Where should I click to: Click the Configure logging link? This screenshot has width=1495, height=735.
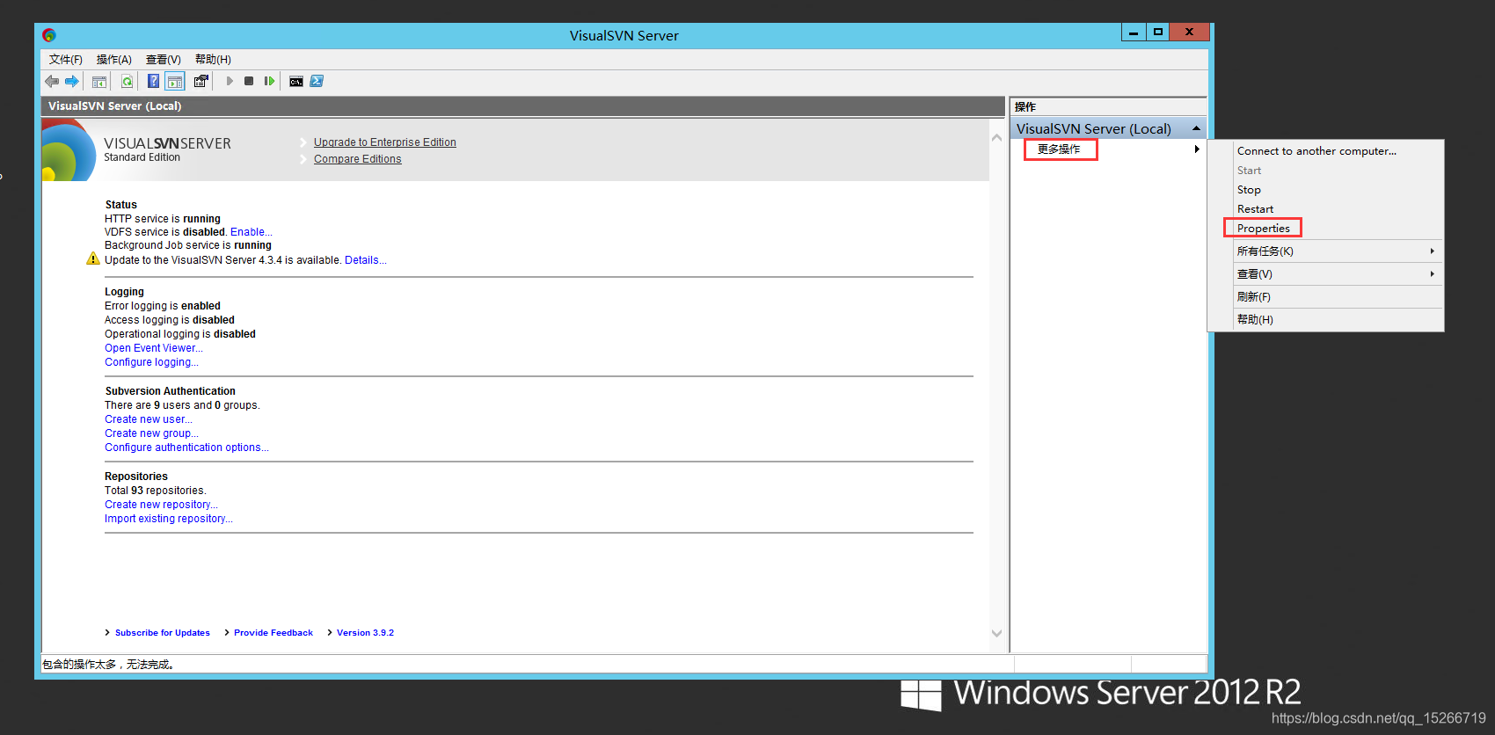(151, 362)
